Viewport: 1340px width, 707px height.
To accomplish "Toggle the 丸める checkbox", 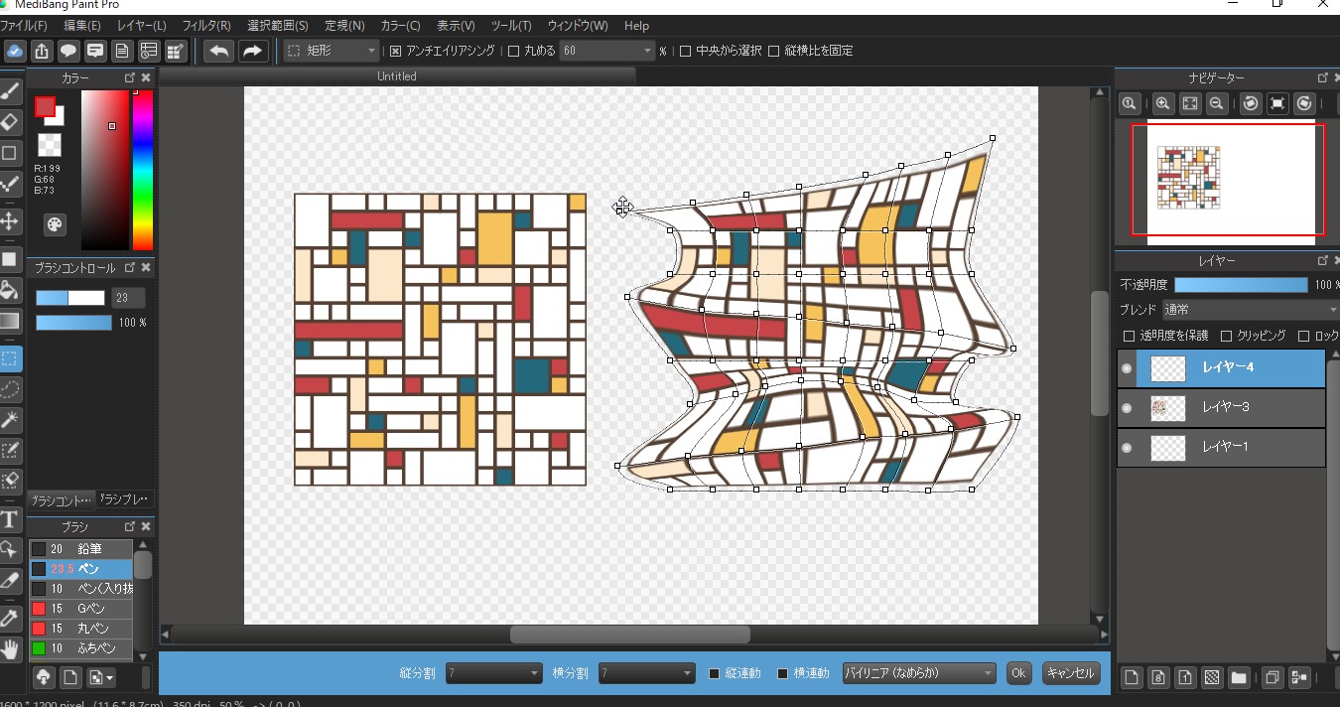I will tap(513, 51).
